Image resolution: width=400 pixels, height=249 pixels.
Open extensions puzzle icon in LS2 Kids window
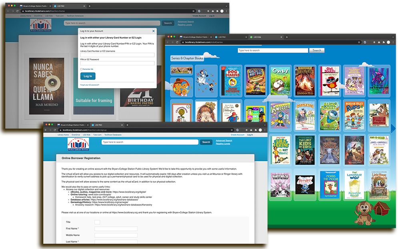384,42
